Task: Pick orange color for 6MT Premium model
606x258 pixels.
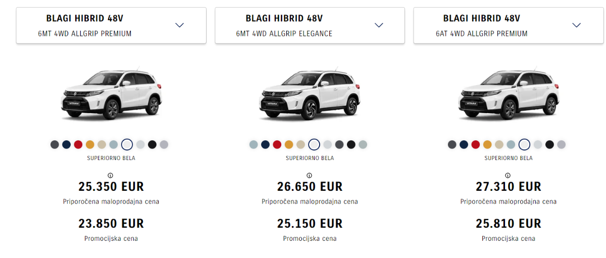Action: [x=90, y=145]
